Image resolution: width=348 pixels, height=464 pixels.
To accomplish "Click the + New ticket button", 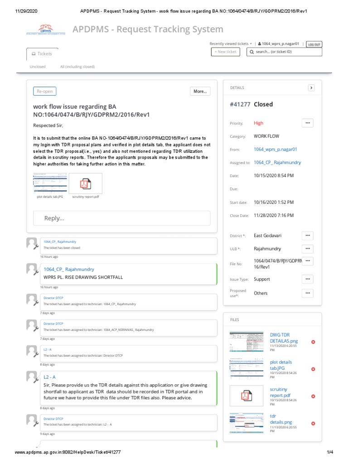I will click(x=226, y=52).
